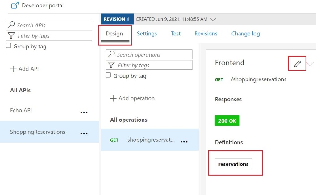Click the Developer portal external link icon
Screen dimensions: 316x195
[x=15, y=6]
